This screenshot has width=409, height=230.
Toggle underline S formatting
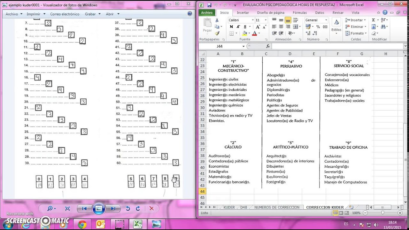tap(245, 27)
